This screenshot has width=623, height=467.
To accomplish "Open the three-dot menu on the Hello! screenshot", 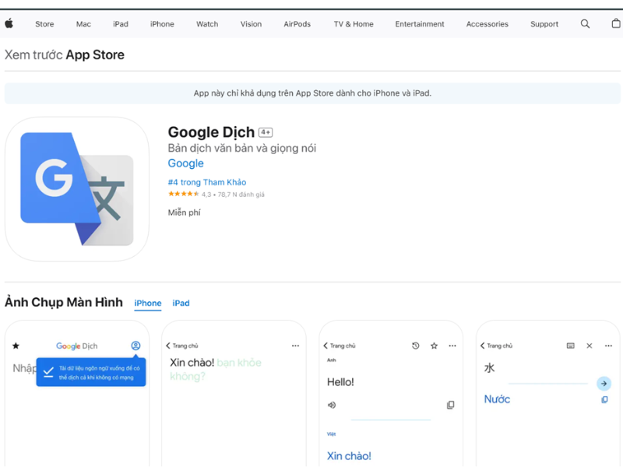I will [452, 346].
